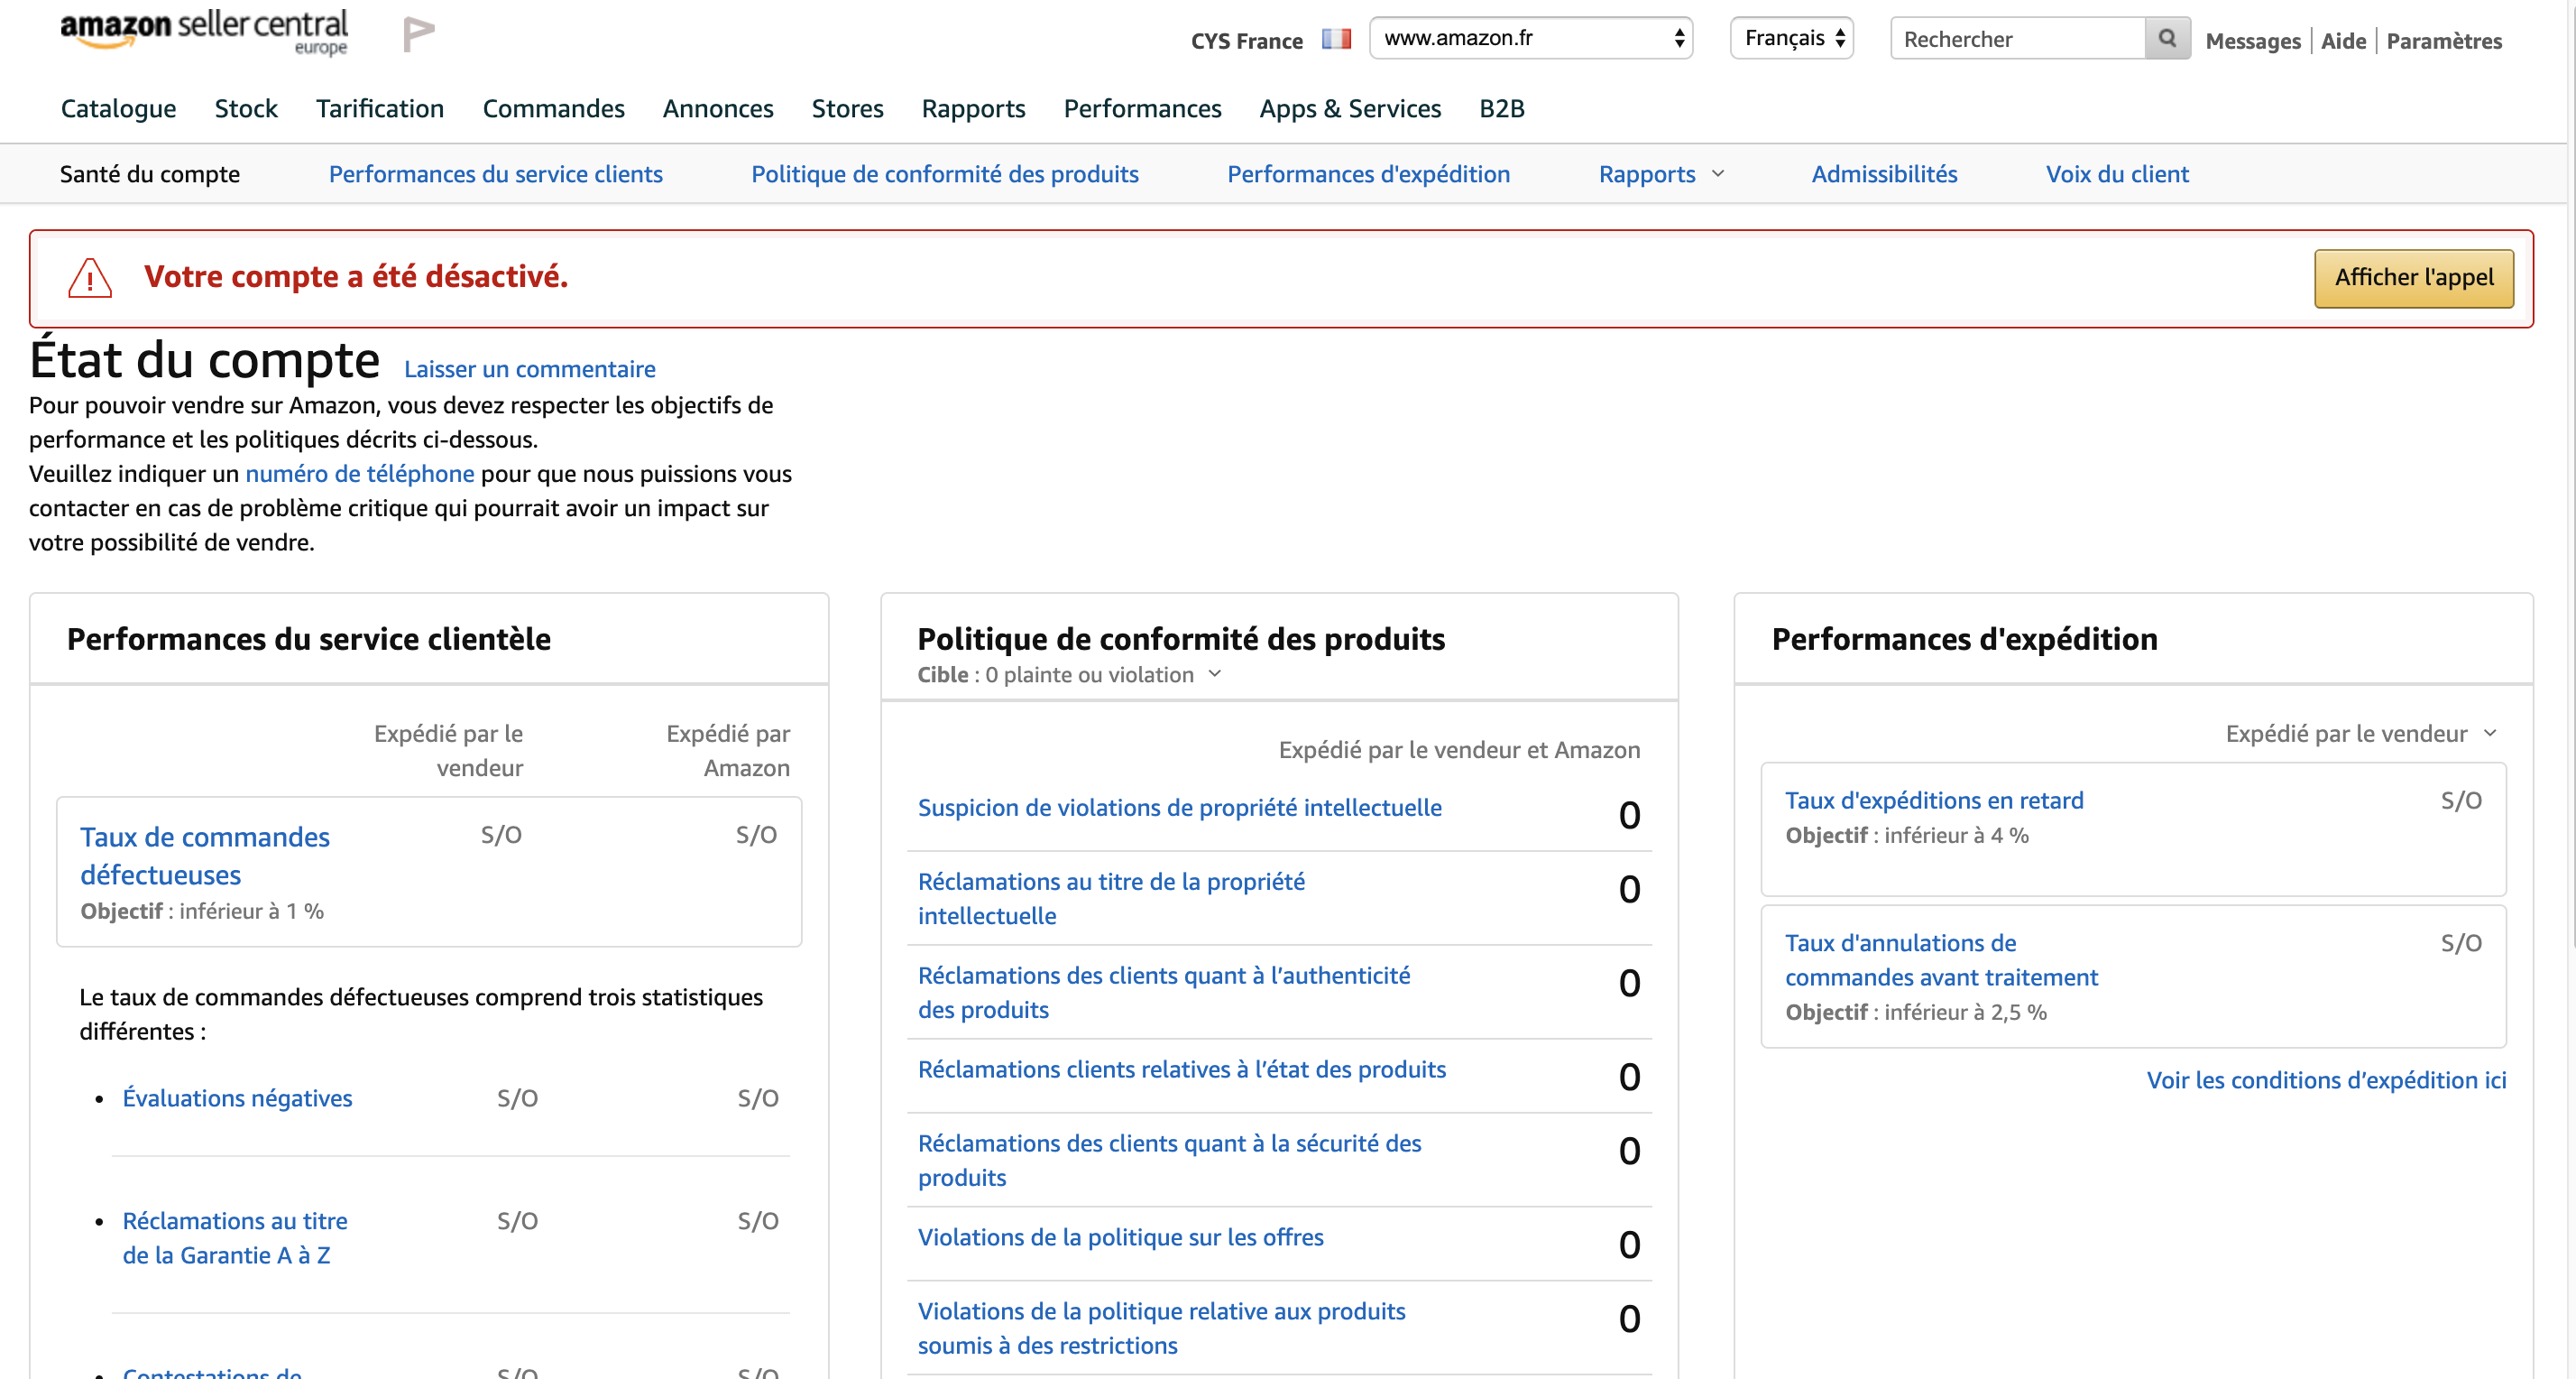Click the grey flag icon near logo
The image size is (2576, 1379).
[418, 34]
